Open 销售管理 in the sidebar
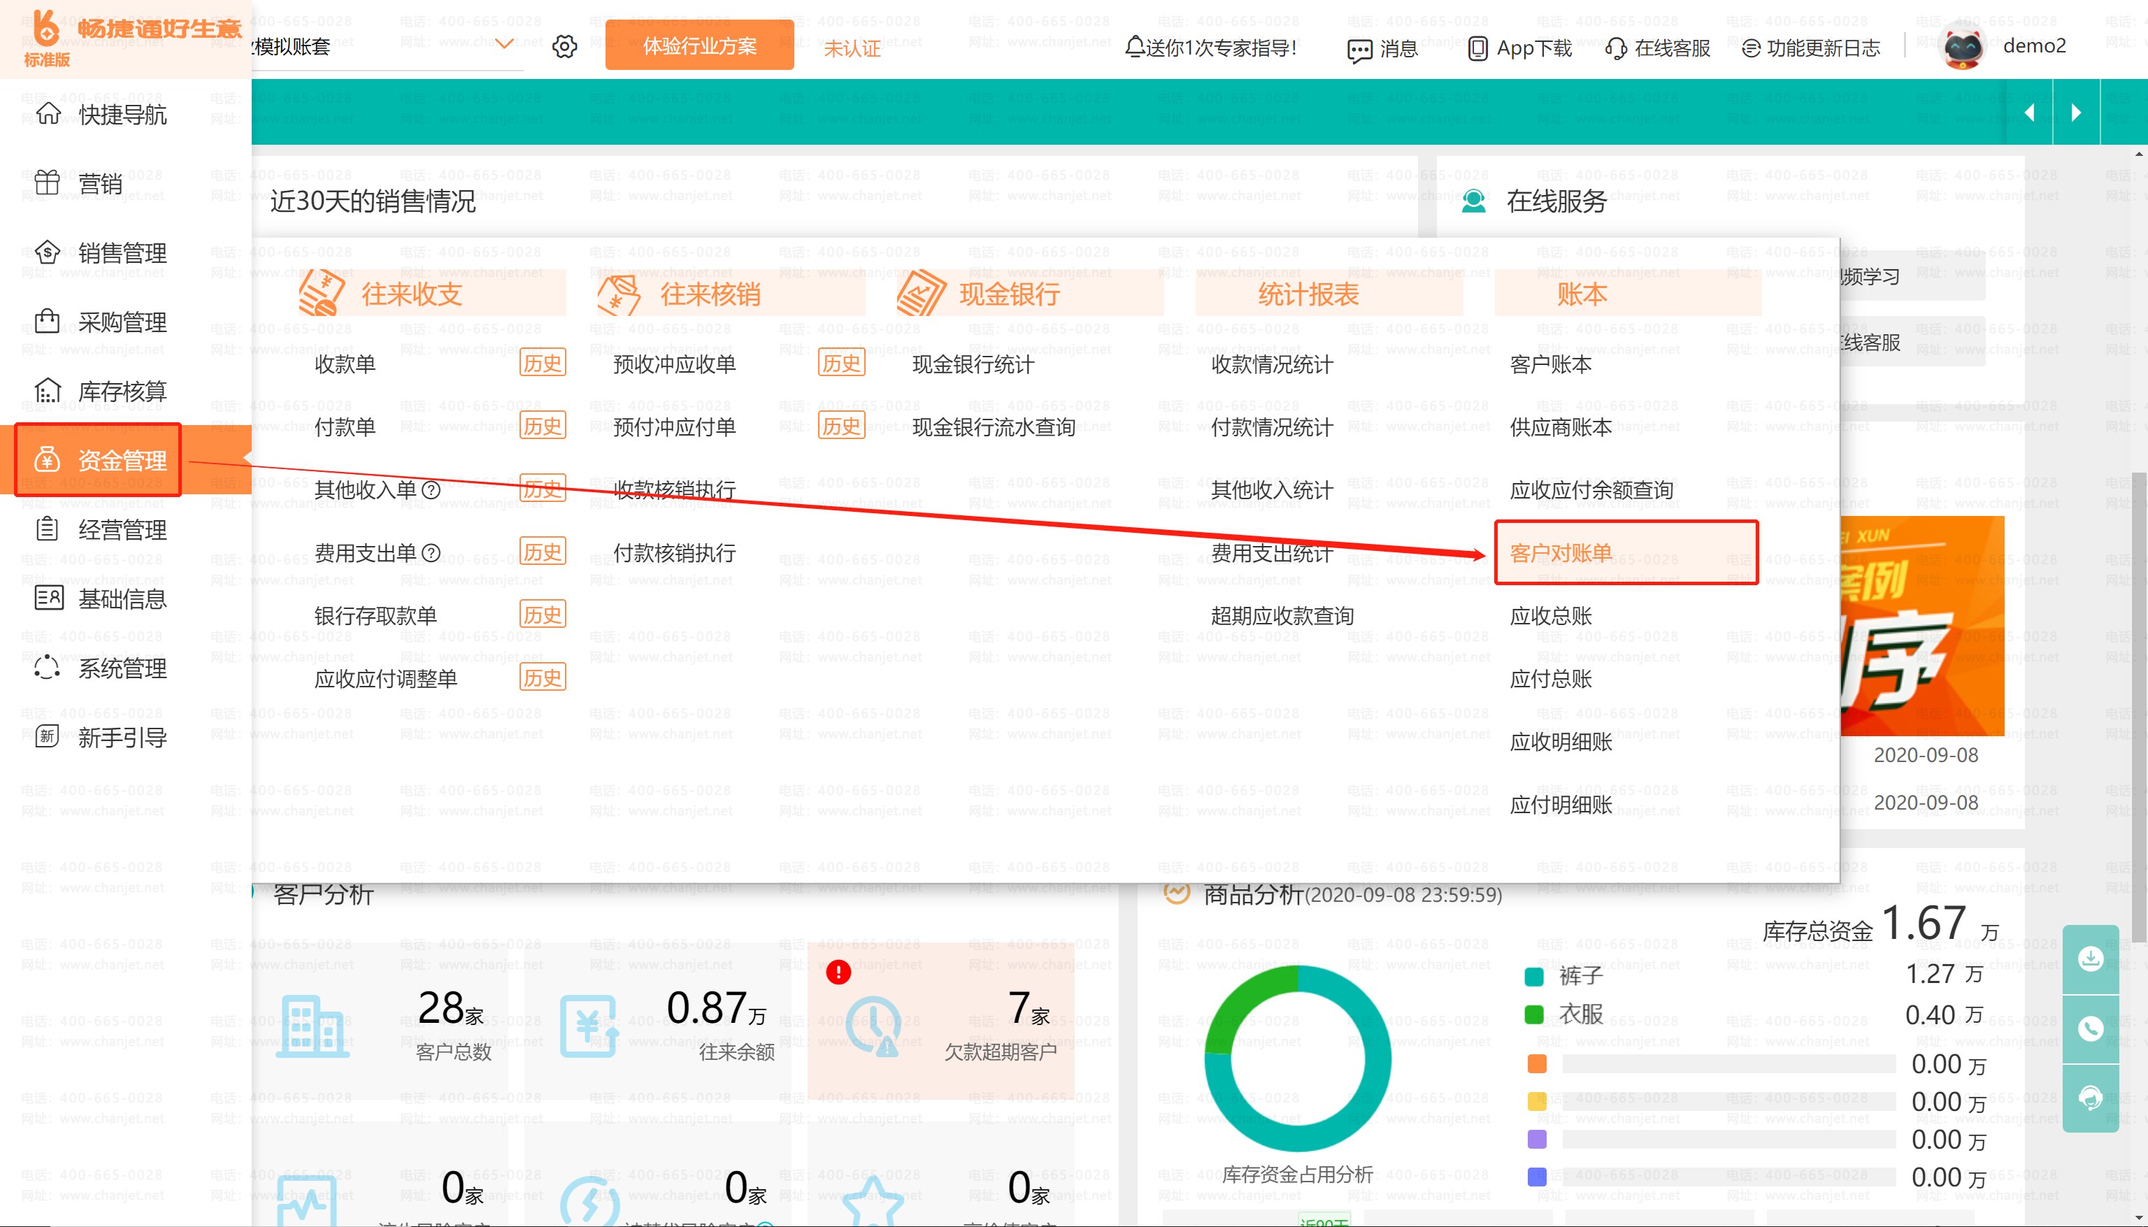Image resolution: width=2148 pixels, height=1227 pixels. [122, 253]
